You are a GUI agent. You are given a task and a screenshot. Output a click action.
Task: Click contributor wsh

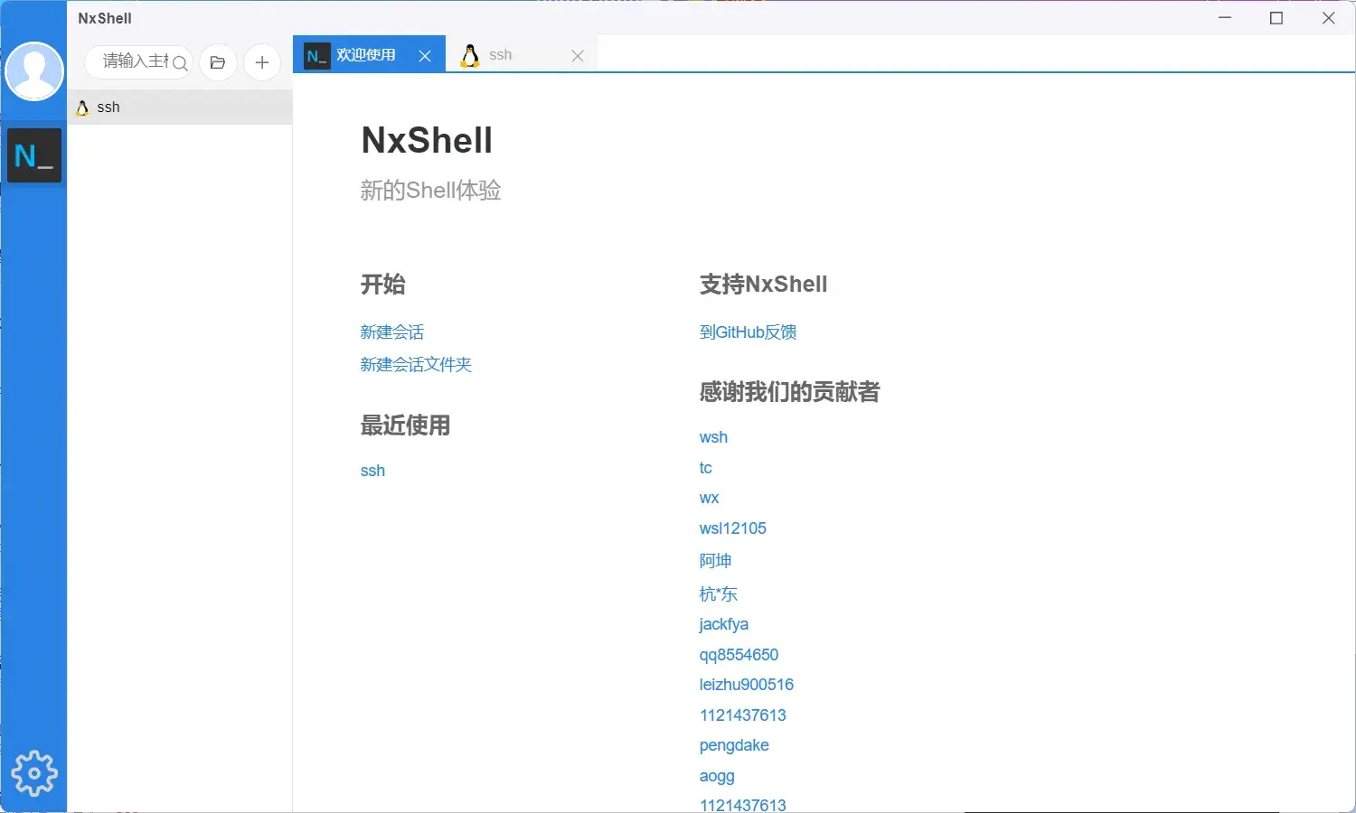713,437
